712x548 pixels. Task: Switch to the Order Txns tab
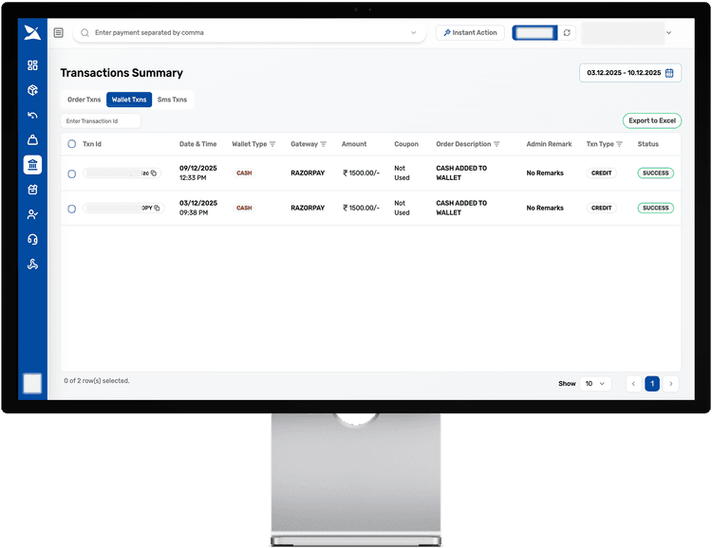coord(84,100)
